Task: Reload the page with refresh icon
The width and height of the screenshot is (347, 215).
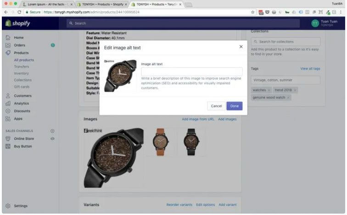Action: pyautogui.click(x=19, y=12)
